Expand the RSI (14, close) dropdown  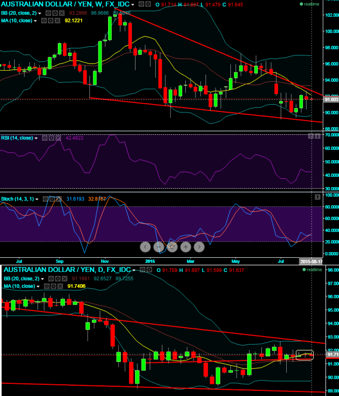click(36, 138)
